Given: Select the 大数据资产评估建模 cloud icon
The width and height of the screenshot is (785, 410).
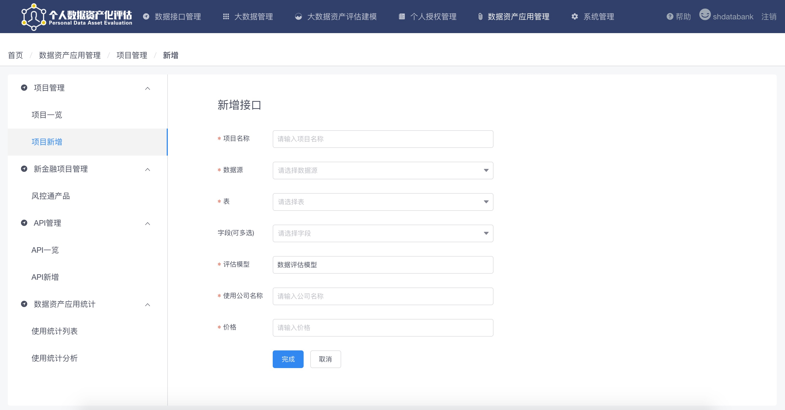Looking at the screenshot, I should point(298,17).
